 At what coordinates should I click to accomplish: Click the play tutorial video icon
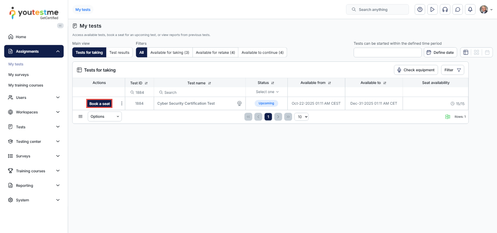(432, 9)
